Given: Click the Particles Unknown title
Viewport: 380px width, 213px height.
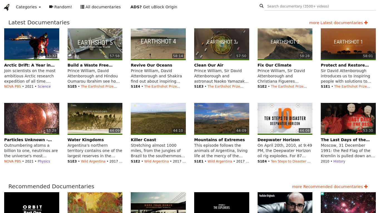Looking at the screenshot, I should [x=28, y=140].
